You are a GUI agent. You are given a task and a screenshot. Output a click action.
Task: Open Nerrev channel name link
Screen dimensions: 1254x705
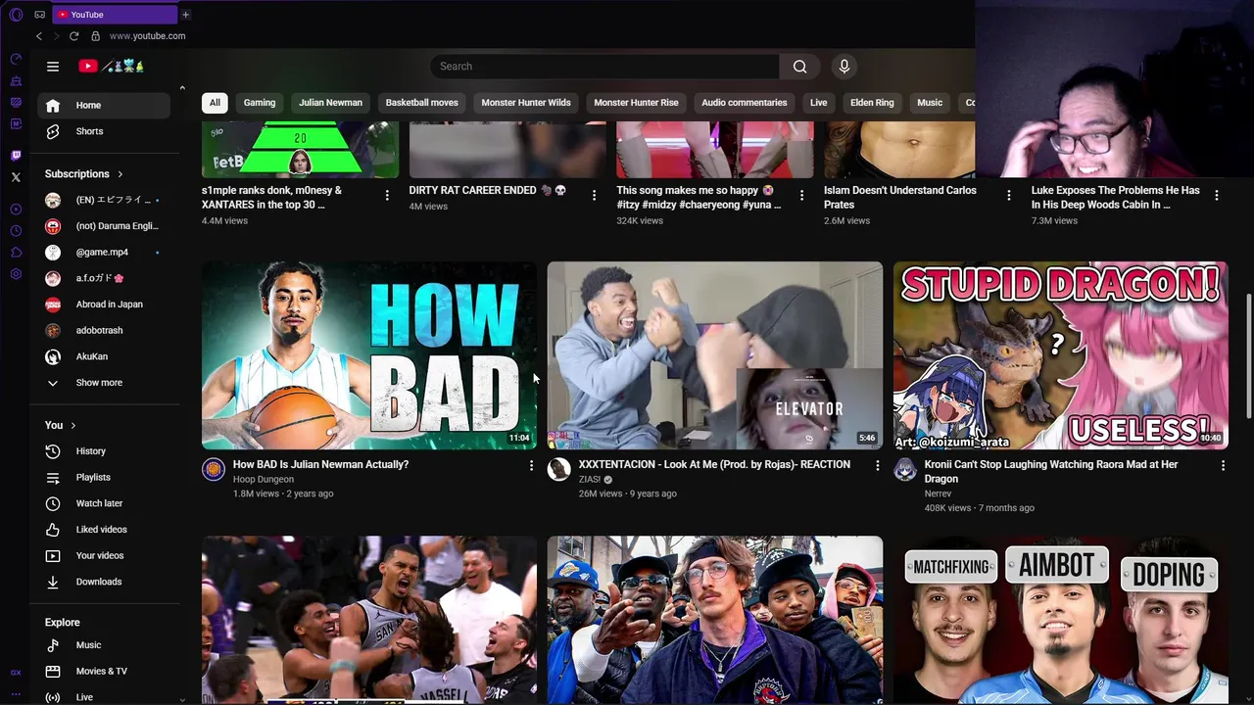938,494
